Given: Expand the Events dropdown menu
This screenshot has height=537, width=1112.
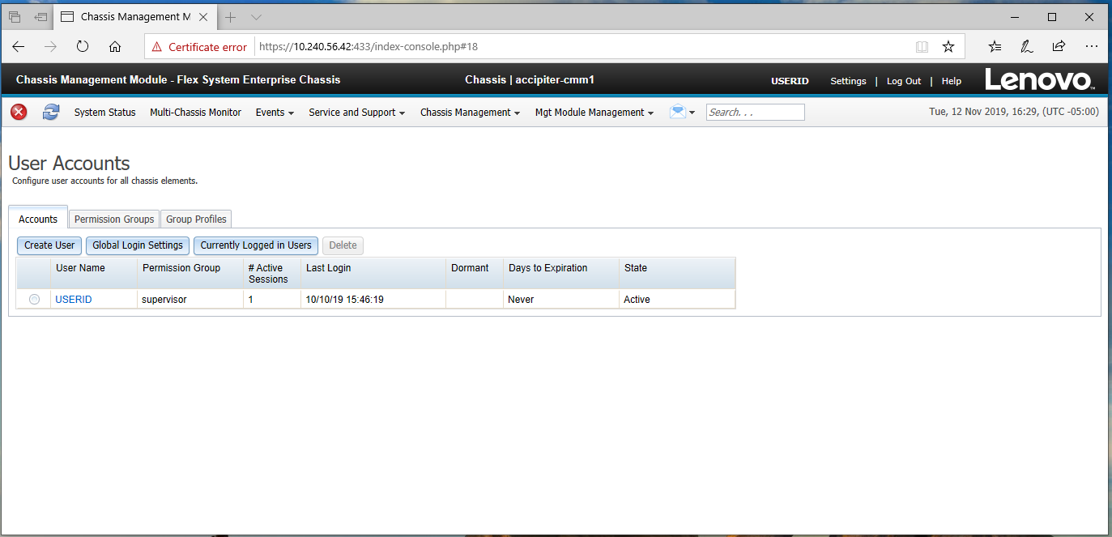Looking at the screenshot, I should [x=275, y=113].
